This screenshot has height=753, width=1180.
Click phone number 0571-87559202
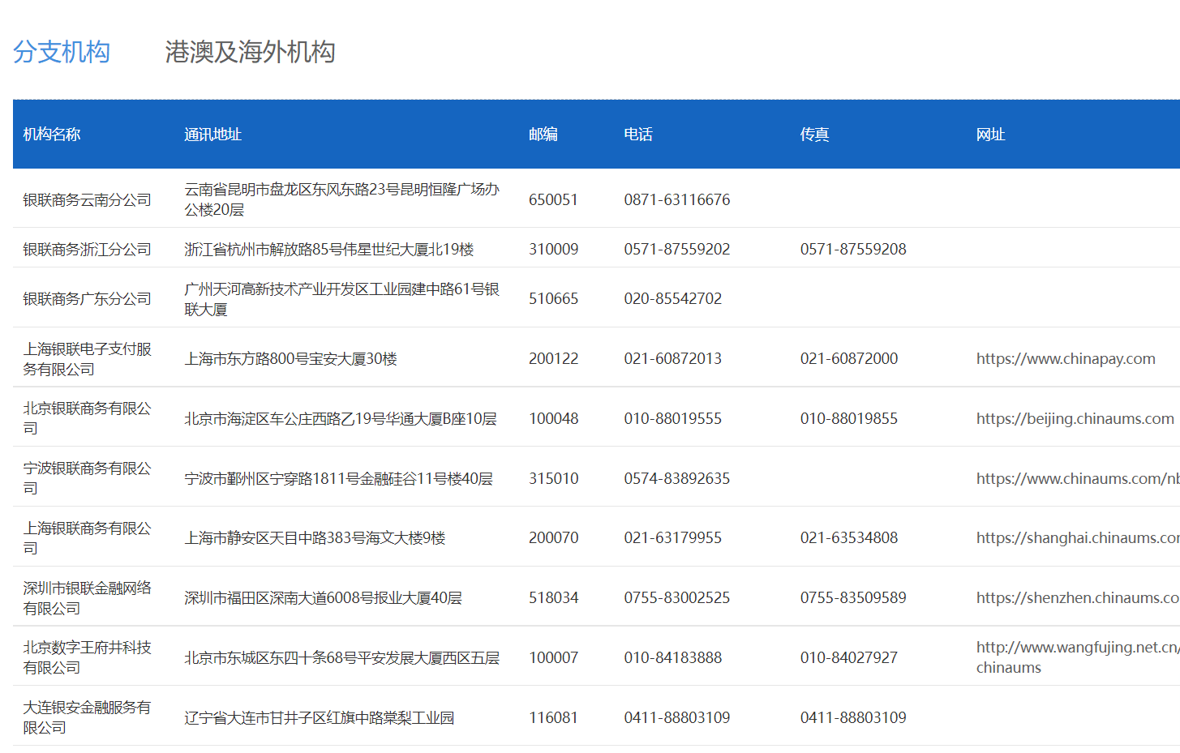677,249
